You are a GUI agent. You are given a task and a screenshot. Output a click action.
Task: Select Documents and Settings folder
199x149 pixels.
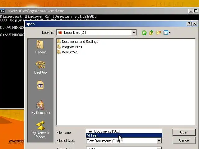pyautogui.click(x=77, y=42)
